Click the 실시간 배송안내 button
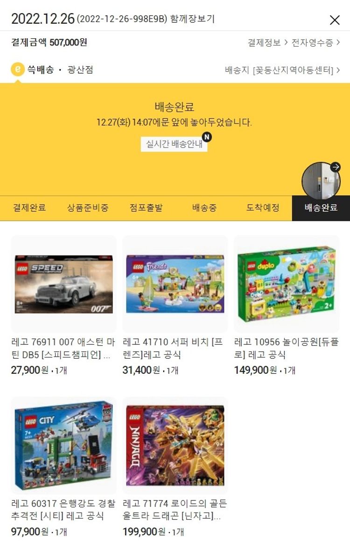The image size is (350, 548). [174, 144]
